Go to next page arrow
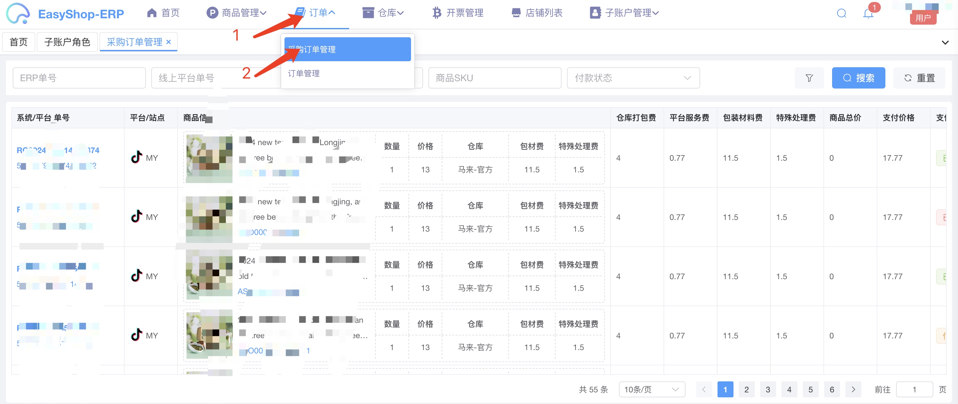Screen dimensions: 958x404 [x=853, y=389]
